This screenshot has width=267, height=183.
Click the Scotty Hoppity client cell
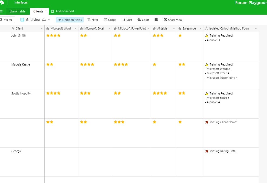click(22, 104)
